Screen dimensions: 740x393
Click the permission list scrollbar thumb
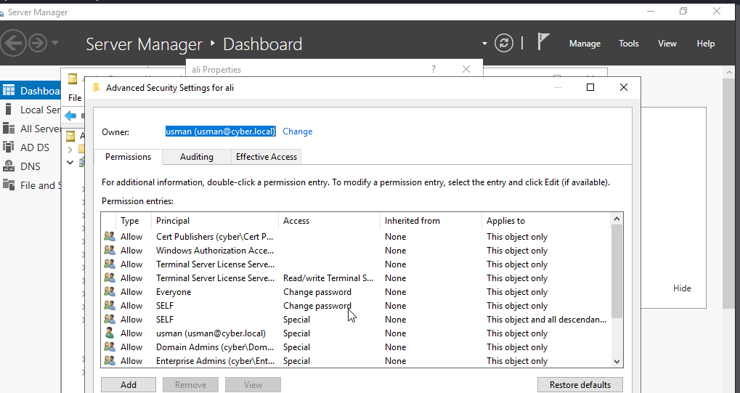[617, 271]
